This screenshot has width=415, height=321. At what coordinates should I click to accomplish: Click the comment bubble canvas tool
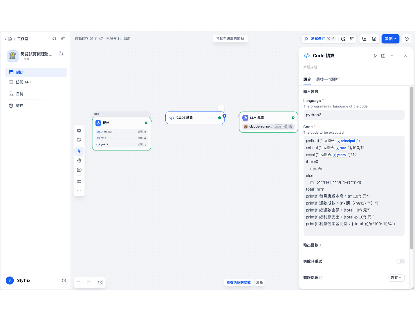(x=79, y=170)
